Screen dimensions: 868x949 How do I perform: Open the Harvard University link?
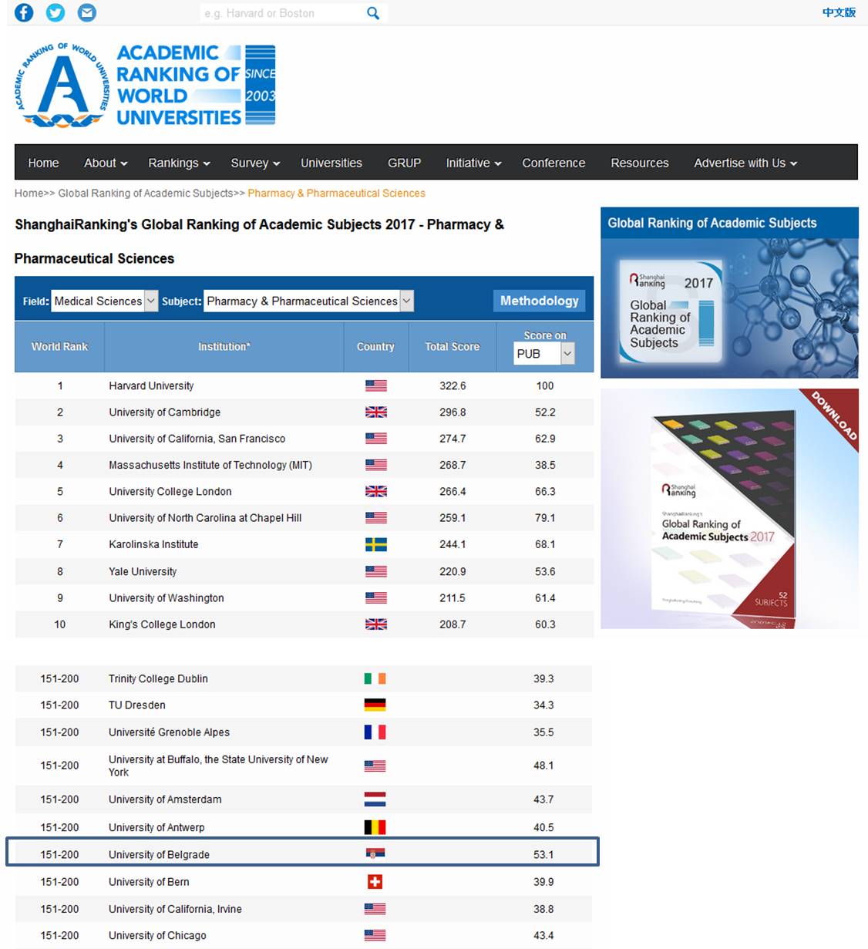click(151, 385)
